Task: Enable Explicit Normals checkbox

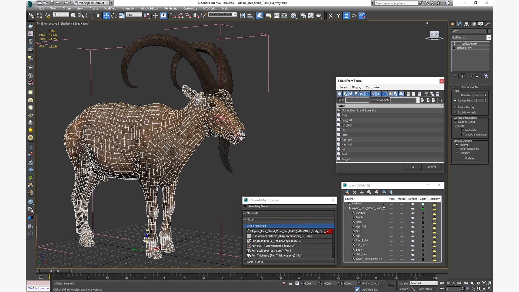Action: pyautogui.click(x=455, y=112)
